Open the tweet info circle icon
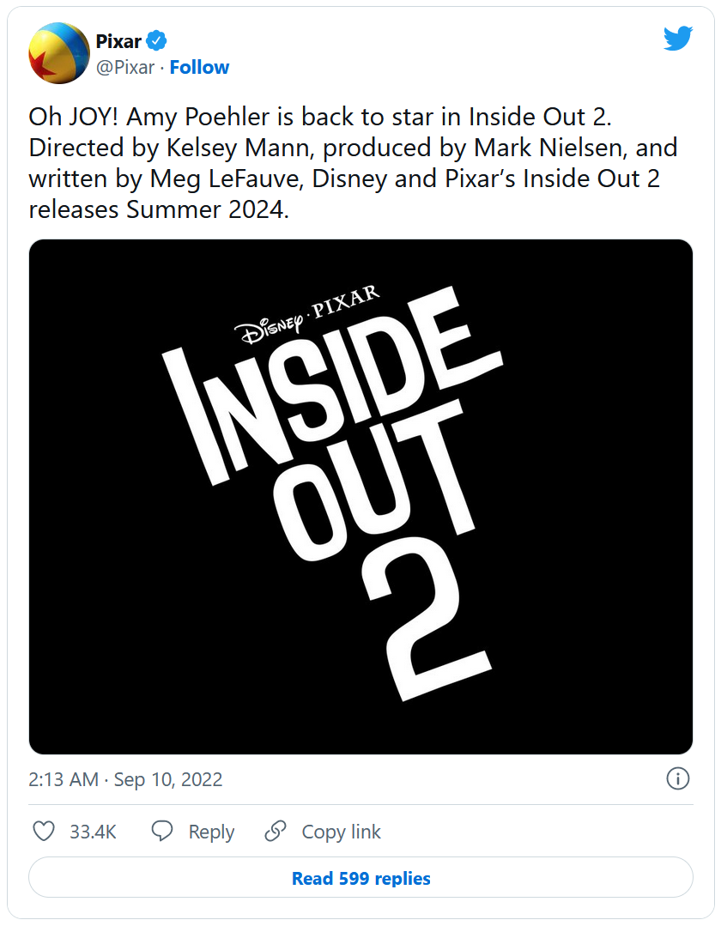This screenshot has height=926, width=721. [x=677, y=778]
